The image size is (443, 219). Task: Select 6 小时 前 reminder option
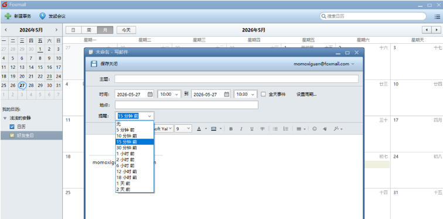[135, 165]
